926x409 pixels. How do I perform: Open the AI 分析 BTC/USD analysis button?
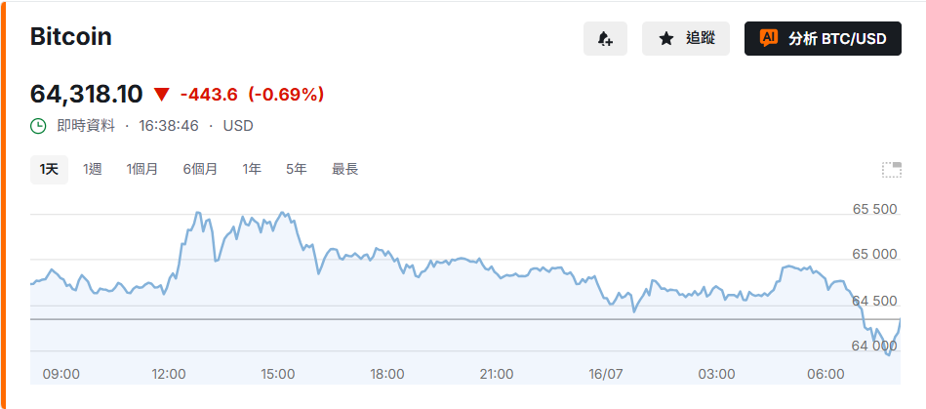click(823, 39)
